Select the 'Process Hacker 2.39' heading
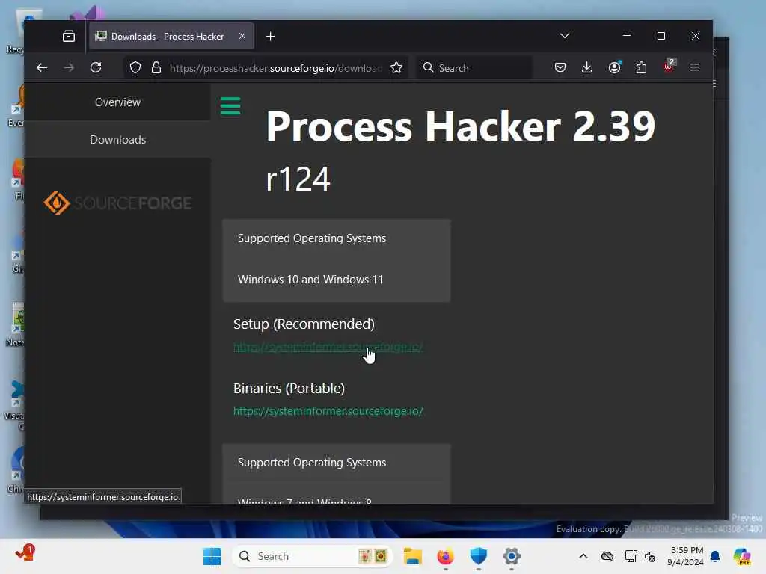Viewport: 766px width, 574px height. (x=460, y=126)
